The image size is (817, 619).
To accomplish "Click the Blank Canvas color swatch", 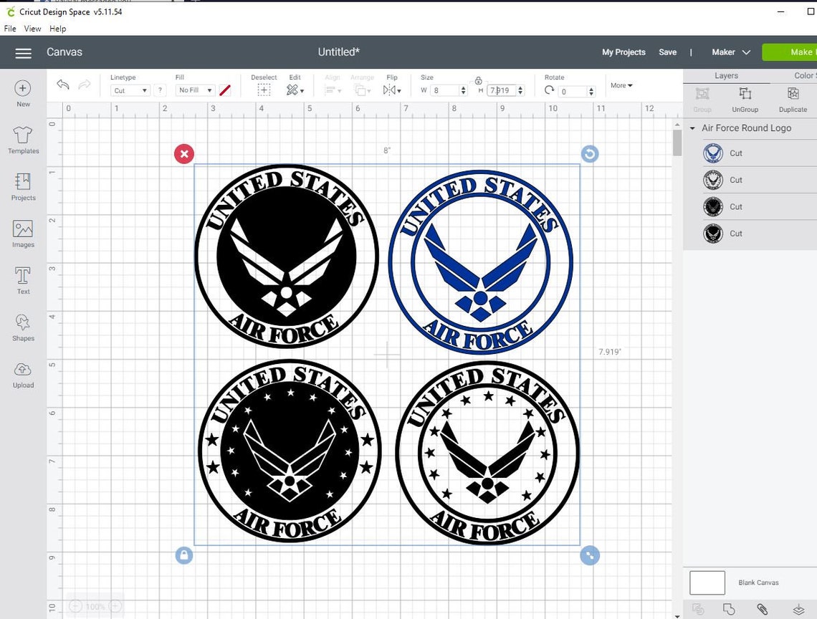I will [707, 582].
